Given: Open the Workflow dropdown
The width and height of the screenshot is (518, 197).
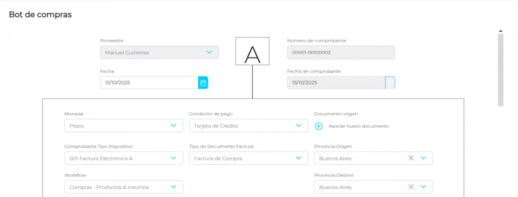Looking at the screenshot, I should click(x=174, y=187).
